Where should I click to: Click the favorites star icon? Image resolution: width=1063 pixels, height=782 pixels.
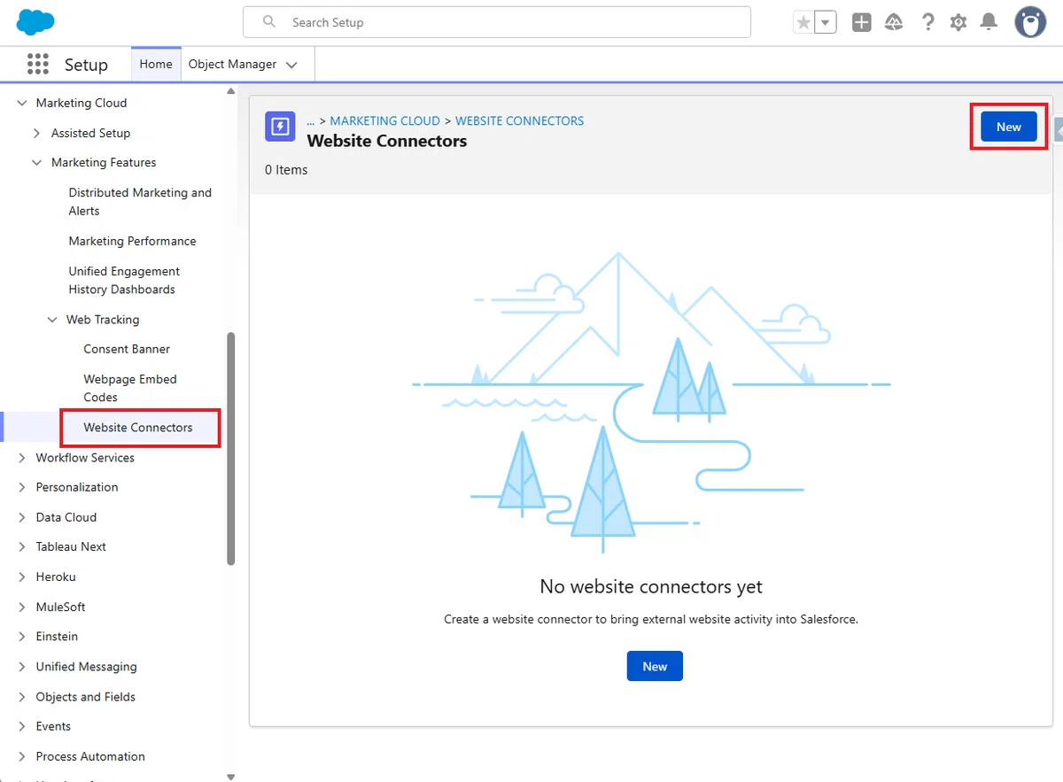tap(803, 22)
